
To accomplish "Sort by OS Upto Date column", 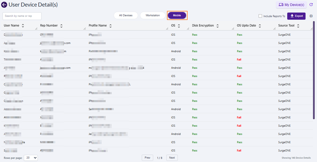I will click(260, 26).
